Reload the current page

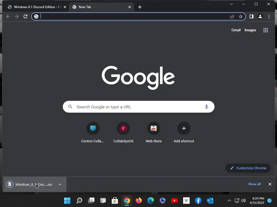coord(25,16)
